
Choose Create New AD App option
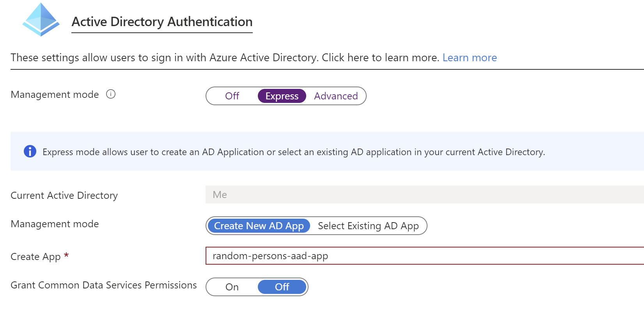259,226
